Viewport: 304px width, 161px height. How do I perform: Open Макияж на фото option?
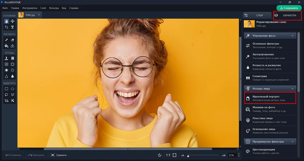270,109
